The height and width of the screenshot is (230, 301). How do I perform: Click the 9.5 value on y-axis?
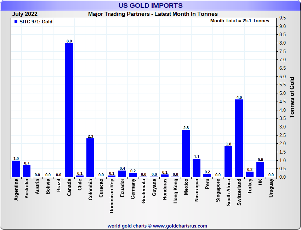(x=283, y=18)
